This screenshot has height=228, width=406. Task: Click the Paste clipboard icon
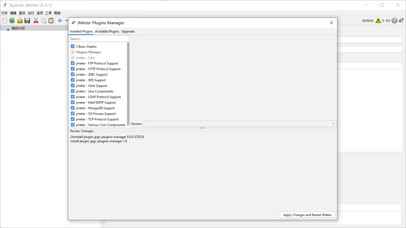tap(51, 21)
